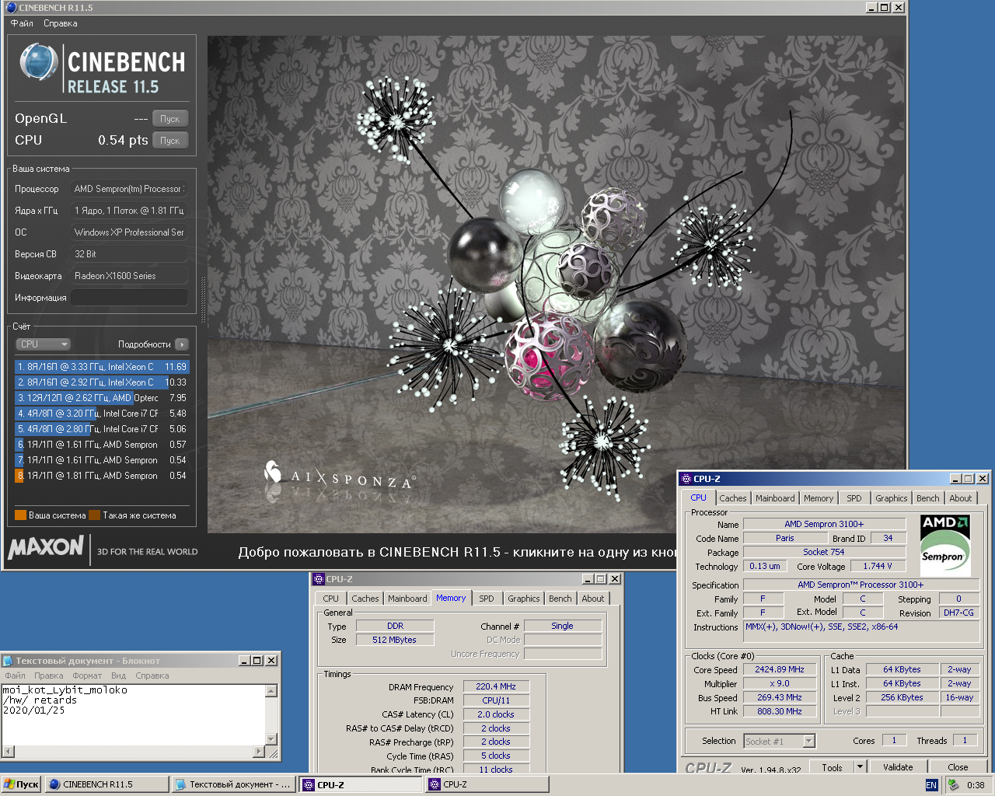The height and width of the screenshot is (796, 995).
Task: Switch to Caches tab in right CPU-Z window
Action: [732, 498]
